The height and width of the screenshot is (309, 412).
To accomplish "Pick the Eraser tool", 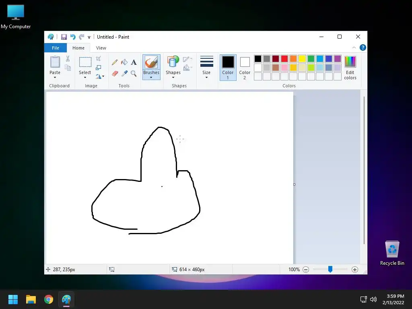I will pos(115,73).
